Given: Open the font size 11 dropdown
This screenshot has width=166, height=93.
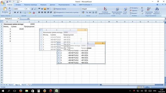Looking at the screenshot, I should click(30, 9).
